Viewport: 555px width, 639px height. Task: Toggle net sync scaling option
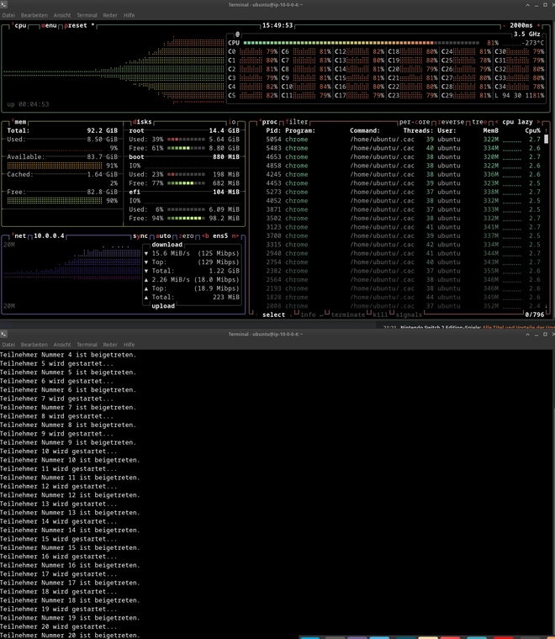pos(140,236)
